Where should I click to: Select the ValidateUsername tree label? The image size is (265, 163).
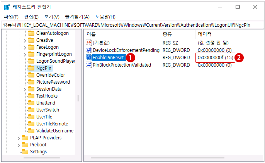(x=55, y=130)
